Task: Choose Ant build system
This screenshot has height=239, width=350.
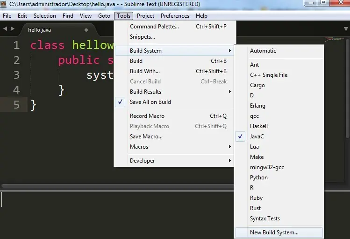Action: tap(279, 65)
